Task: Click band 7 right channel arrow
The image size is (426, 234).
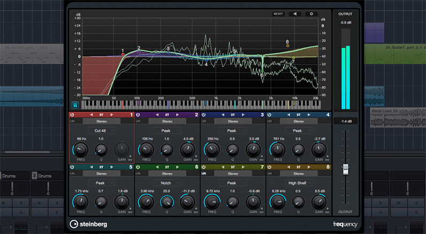Action: tap(243, 167)
